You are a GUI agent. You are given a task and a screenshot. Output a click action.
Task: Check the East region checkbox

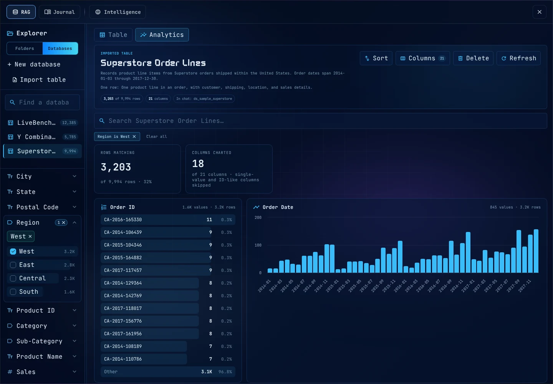13,265
